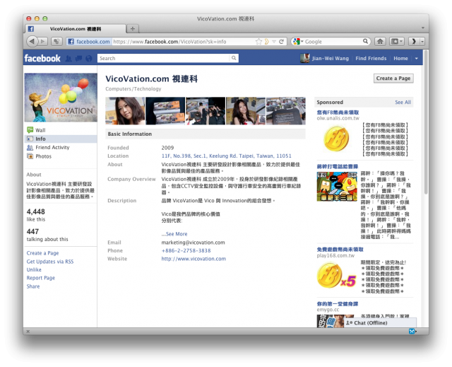
Task: Click the Share link
Action: coord(33,286)
